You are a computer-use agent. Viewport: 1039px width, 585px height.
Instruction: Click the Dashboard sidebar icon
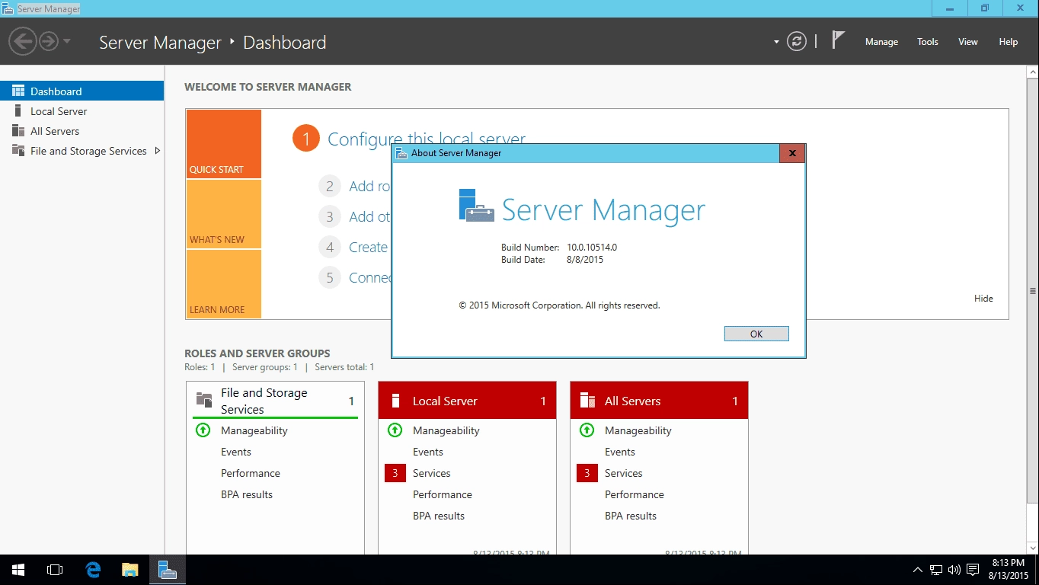coord(18,91)
